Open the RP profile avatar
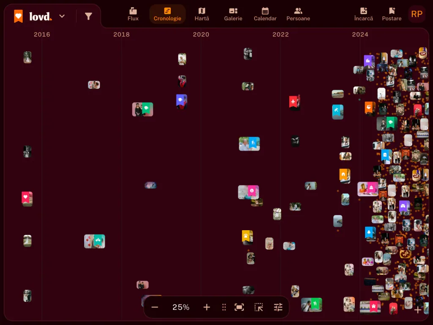The image size is (433, 325). tap(417, 14)
